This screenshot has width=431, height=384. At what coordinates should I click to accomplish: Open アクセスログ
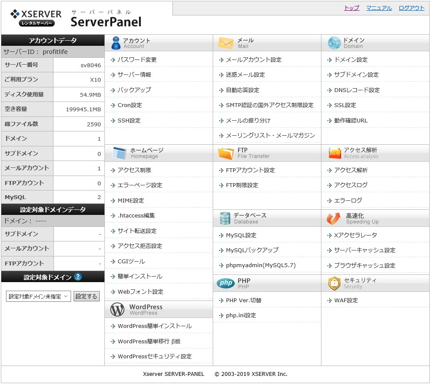coord(351,185)
